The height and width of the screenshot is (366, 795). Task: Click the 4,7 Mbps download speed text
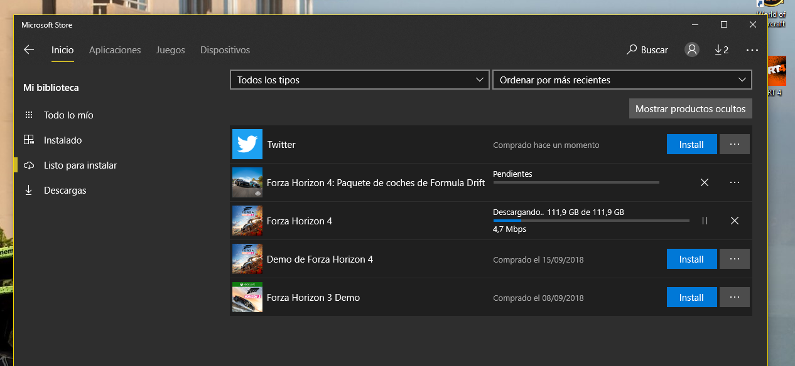(510, 229)
